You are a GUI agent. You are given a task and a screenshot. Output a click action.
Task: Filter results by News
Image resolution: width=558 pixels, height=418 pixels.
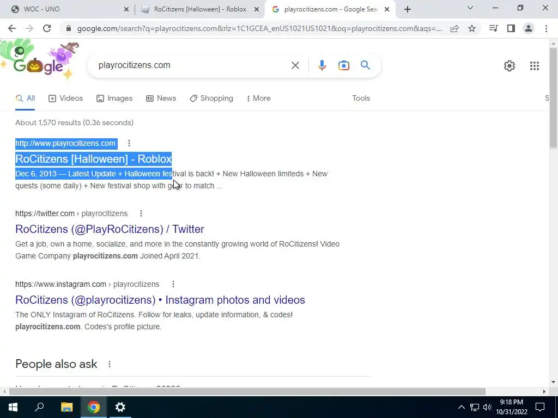[x=161, y=98]
